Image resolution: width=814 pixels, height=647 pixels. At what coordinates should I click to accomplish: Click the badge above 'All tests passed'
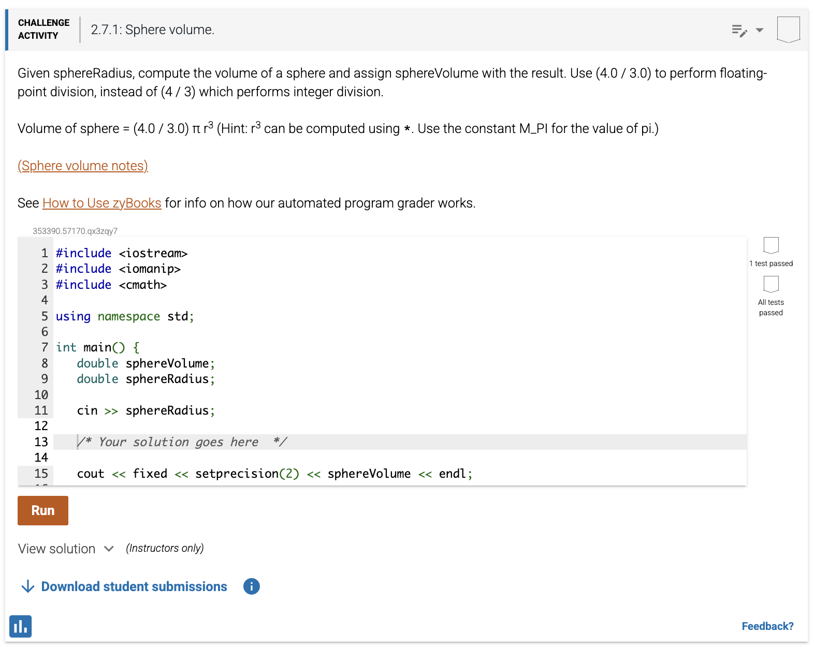(771, 284)
